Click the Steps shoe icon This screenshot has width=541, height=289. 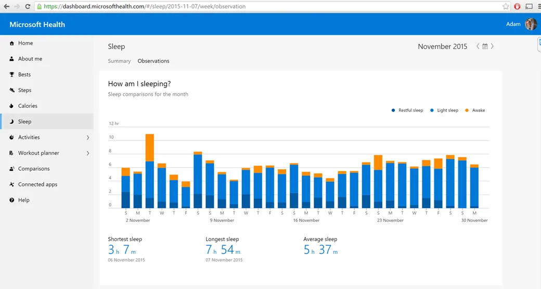(x=12, y=90)
